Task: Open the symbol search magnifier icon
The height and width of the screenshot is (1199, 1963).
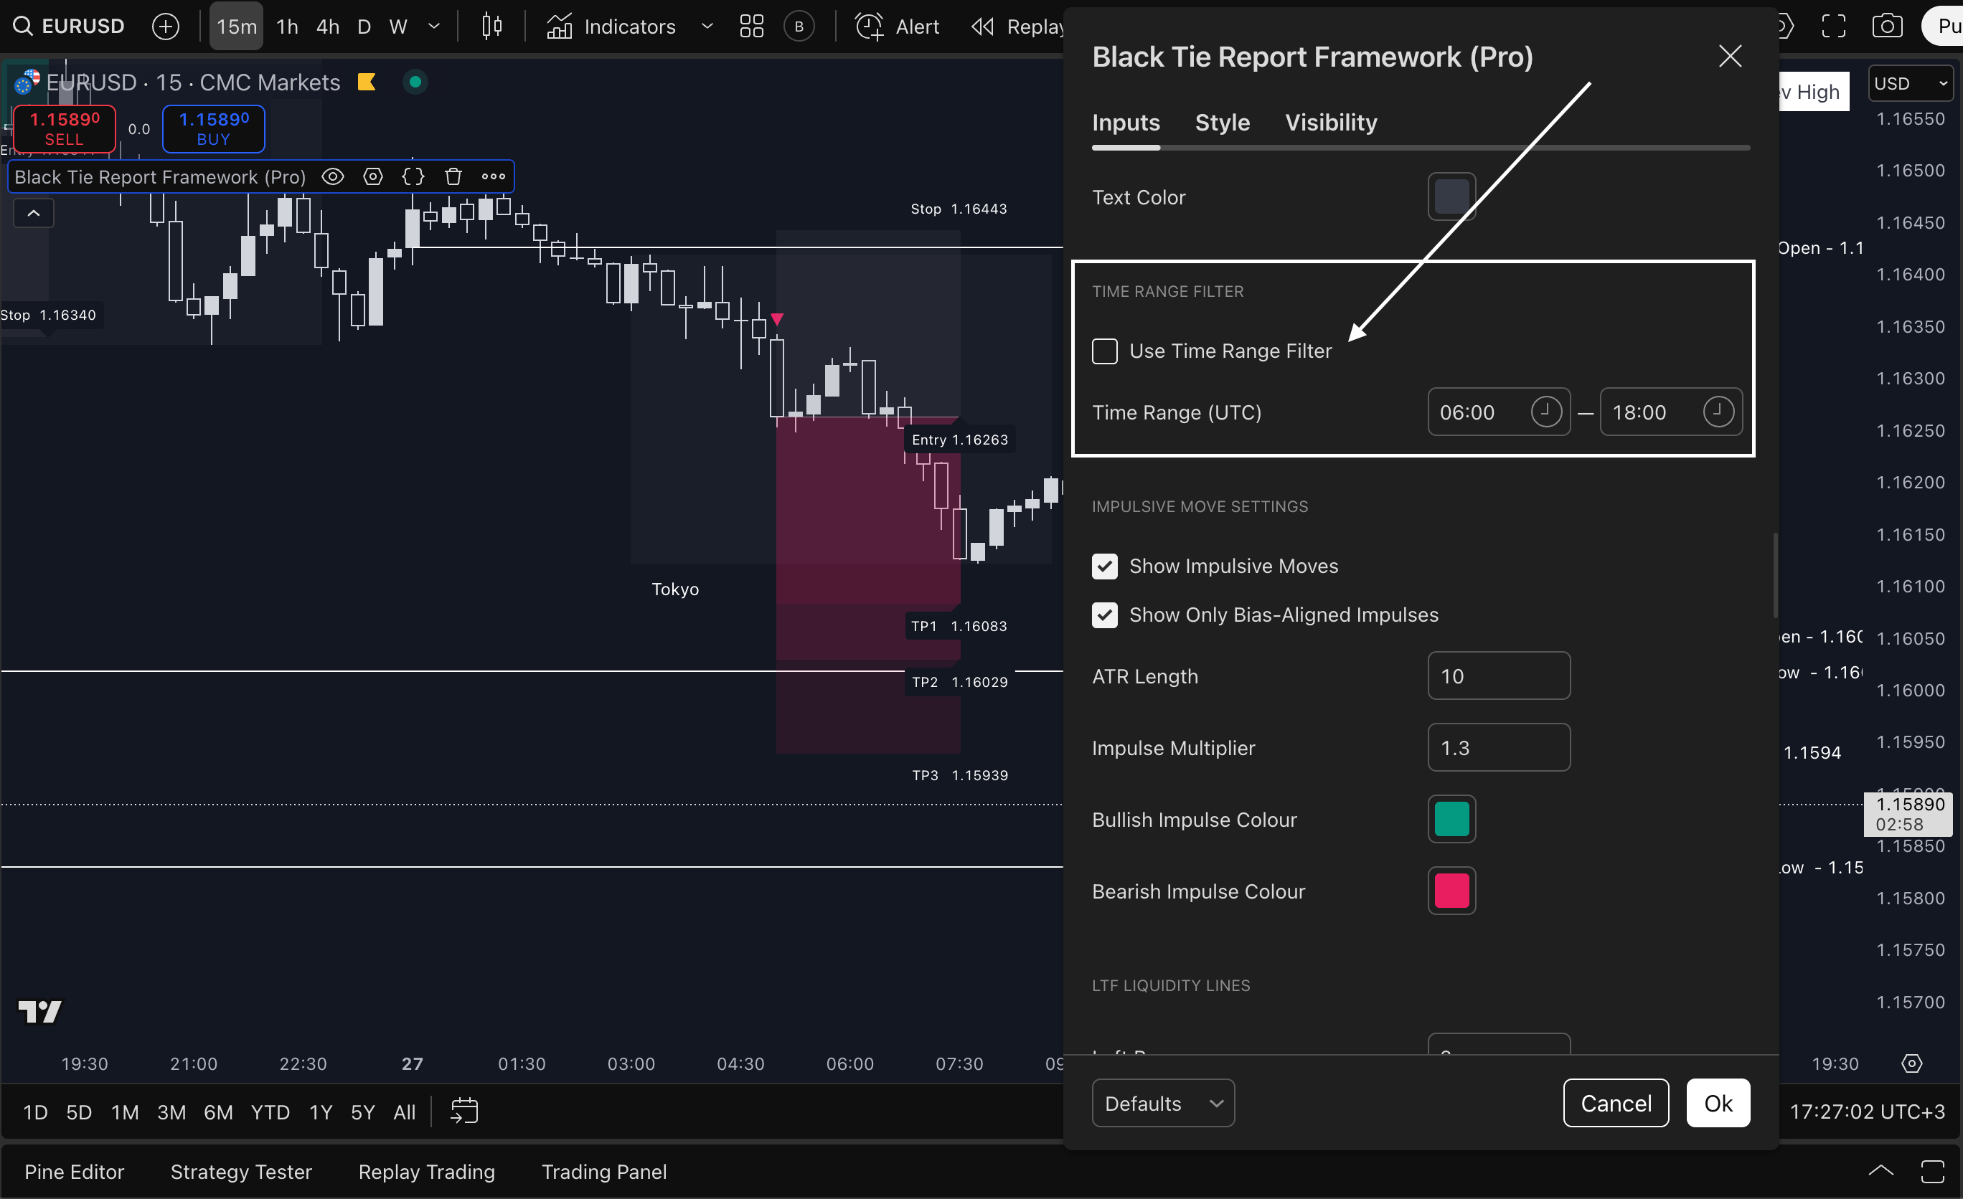Action: 22,27
